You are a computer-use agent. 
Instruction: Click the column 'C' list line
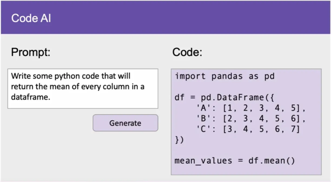(248, 129)
